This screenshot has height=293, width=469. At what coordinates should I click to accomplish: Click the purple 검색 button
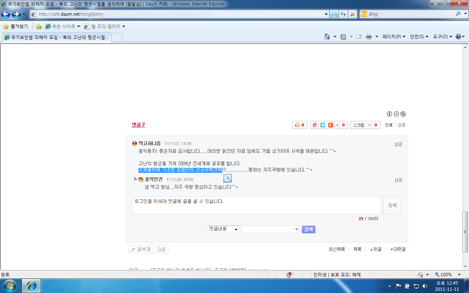coord(309,229)
